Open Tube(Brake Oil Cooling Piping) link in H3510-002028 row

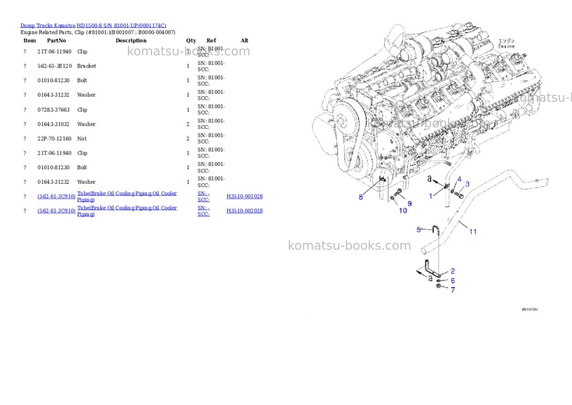tap(127, 211)
